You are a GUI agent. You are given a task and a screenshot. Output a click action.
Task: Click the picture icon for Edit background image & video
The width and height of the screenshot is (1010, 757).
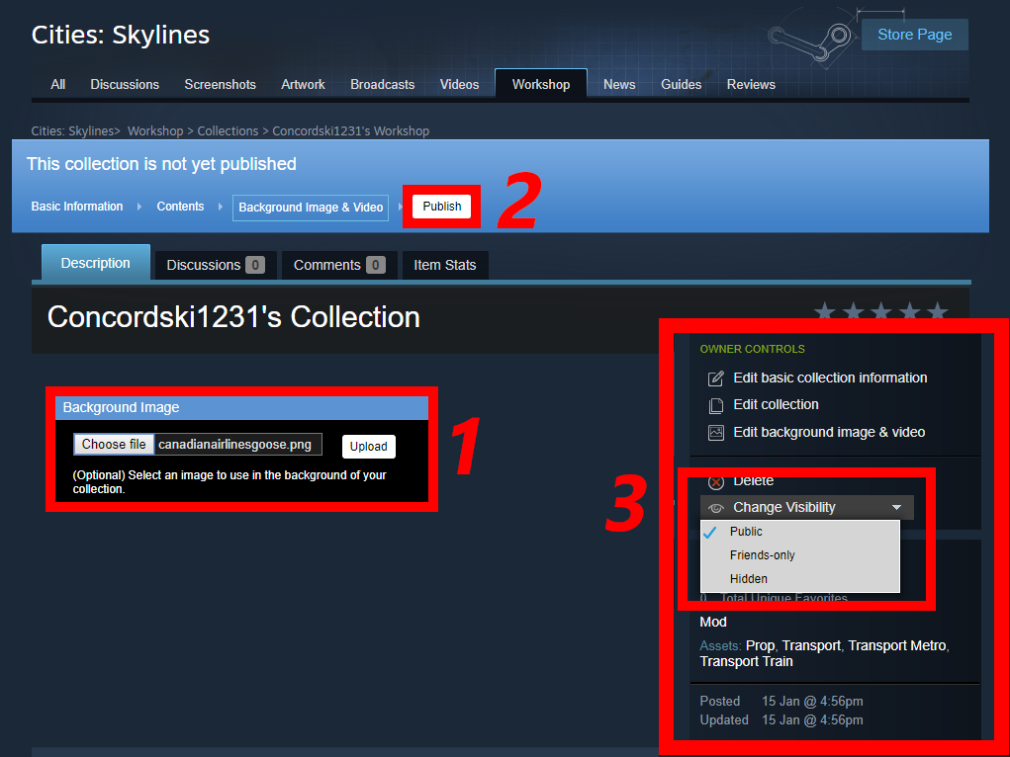pyautogui.click(x=715, y=433)
